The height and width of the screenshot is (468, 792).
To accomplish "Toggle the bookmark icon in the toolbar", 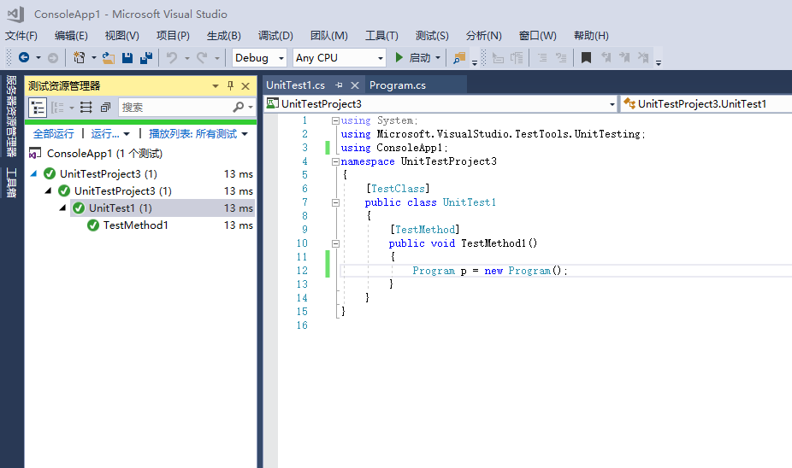I will (x=586, y=57).
